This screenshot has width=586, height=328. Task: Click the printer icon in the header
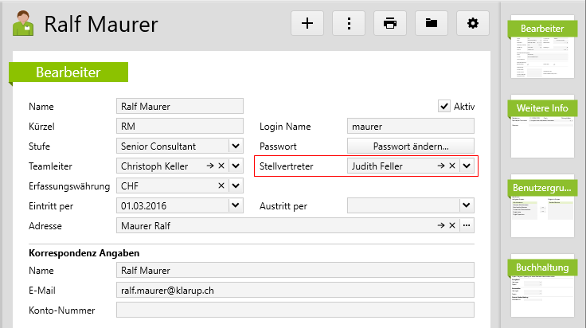coord(390,24)
